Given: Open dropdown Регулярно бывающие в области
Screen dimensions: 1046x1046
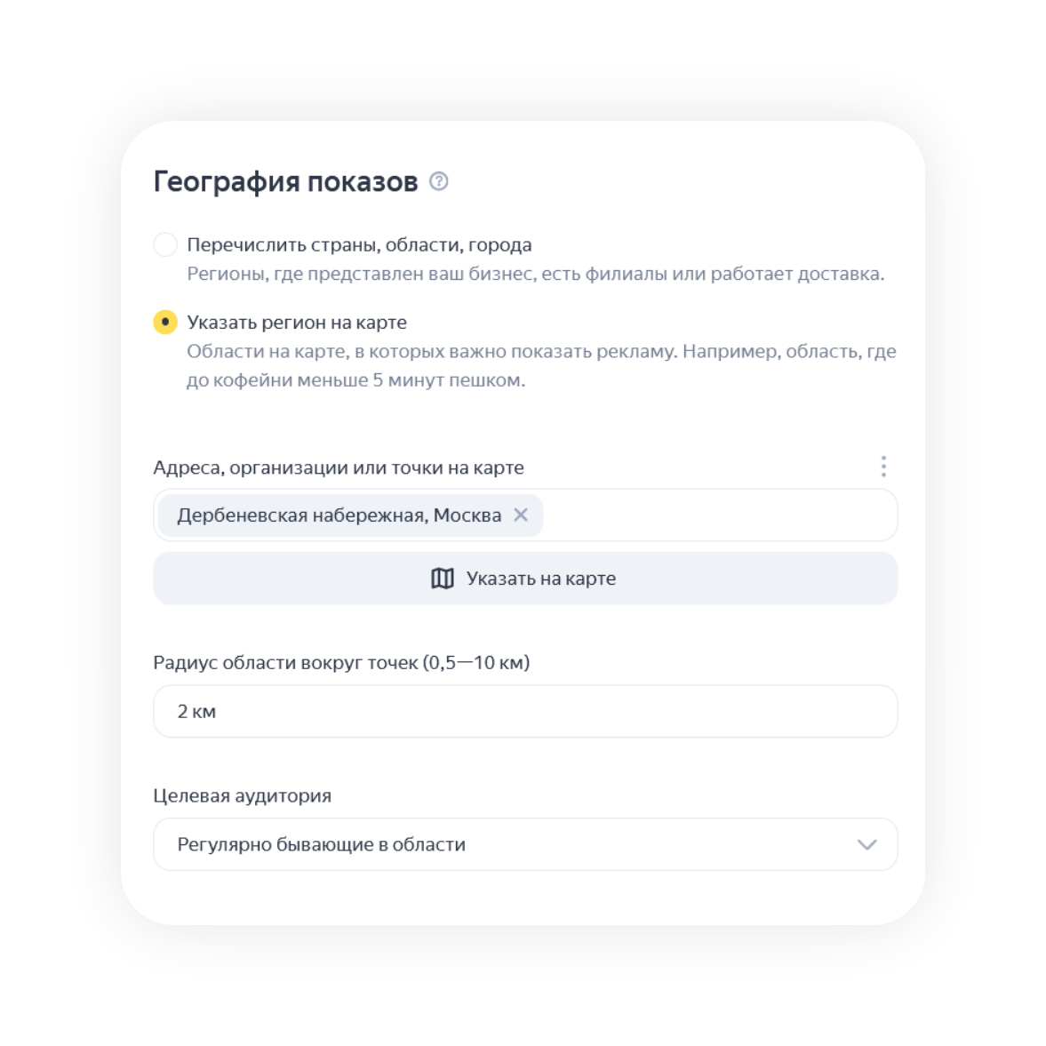Looking at the screenshot, I should point(525,844).
